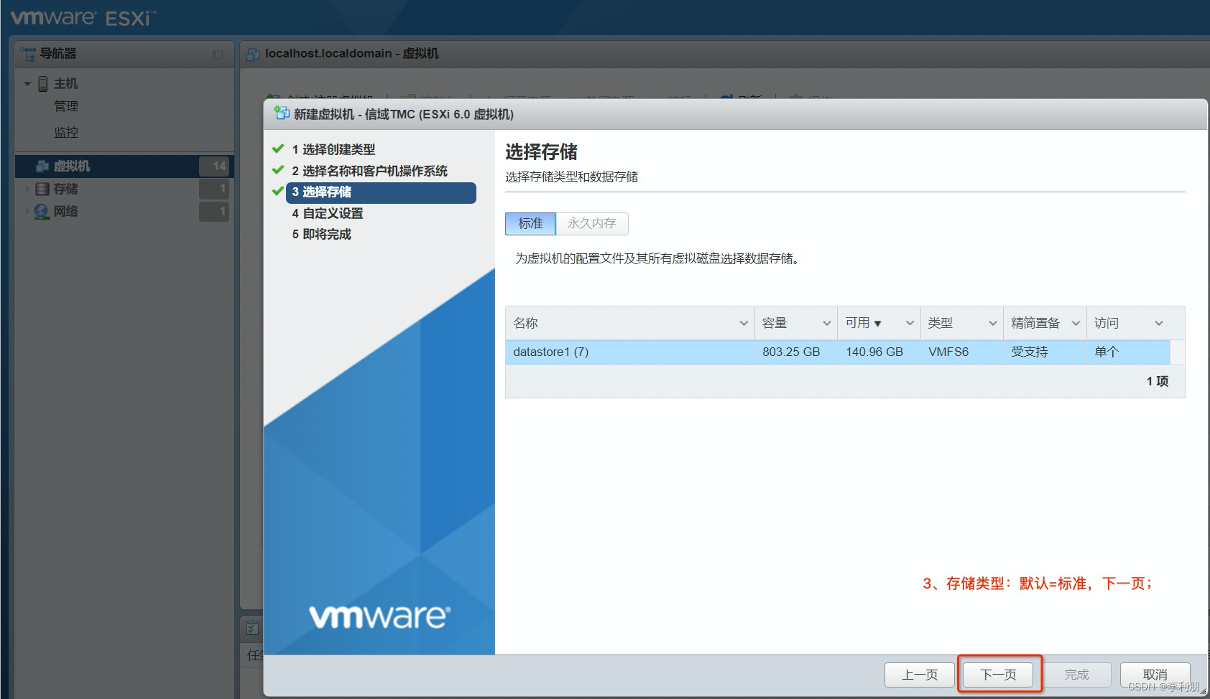Click the storage icon in navigator
The width and height of the screenshot is (1210, 699).
pos(42,189)
